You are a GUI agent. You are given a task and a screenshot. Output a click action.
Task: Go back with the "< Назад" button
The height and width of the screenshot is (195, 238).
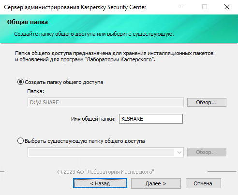[x=100, y=183]
